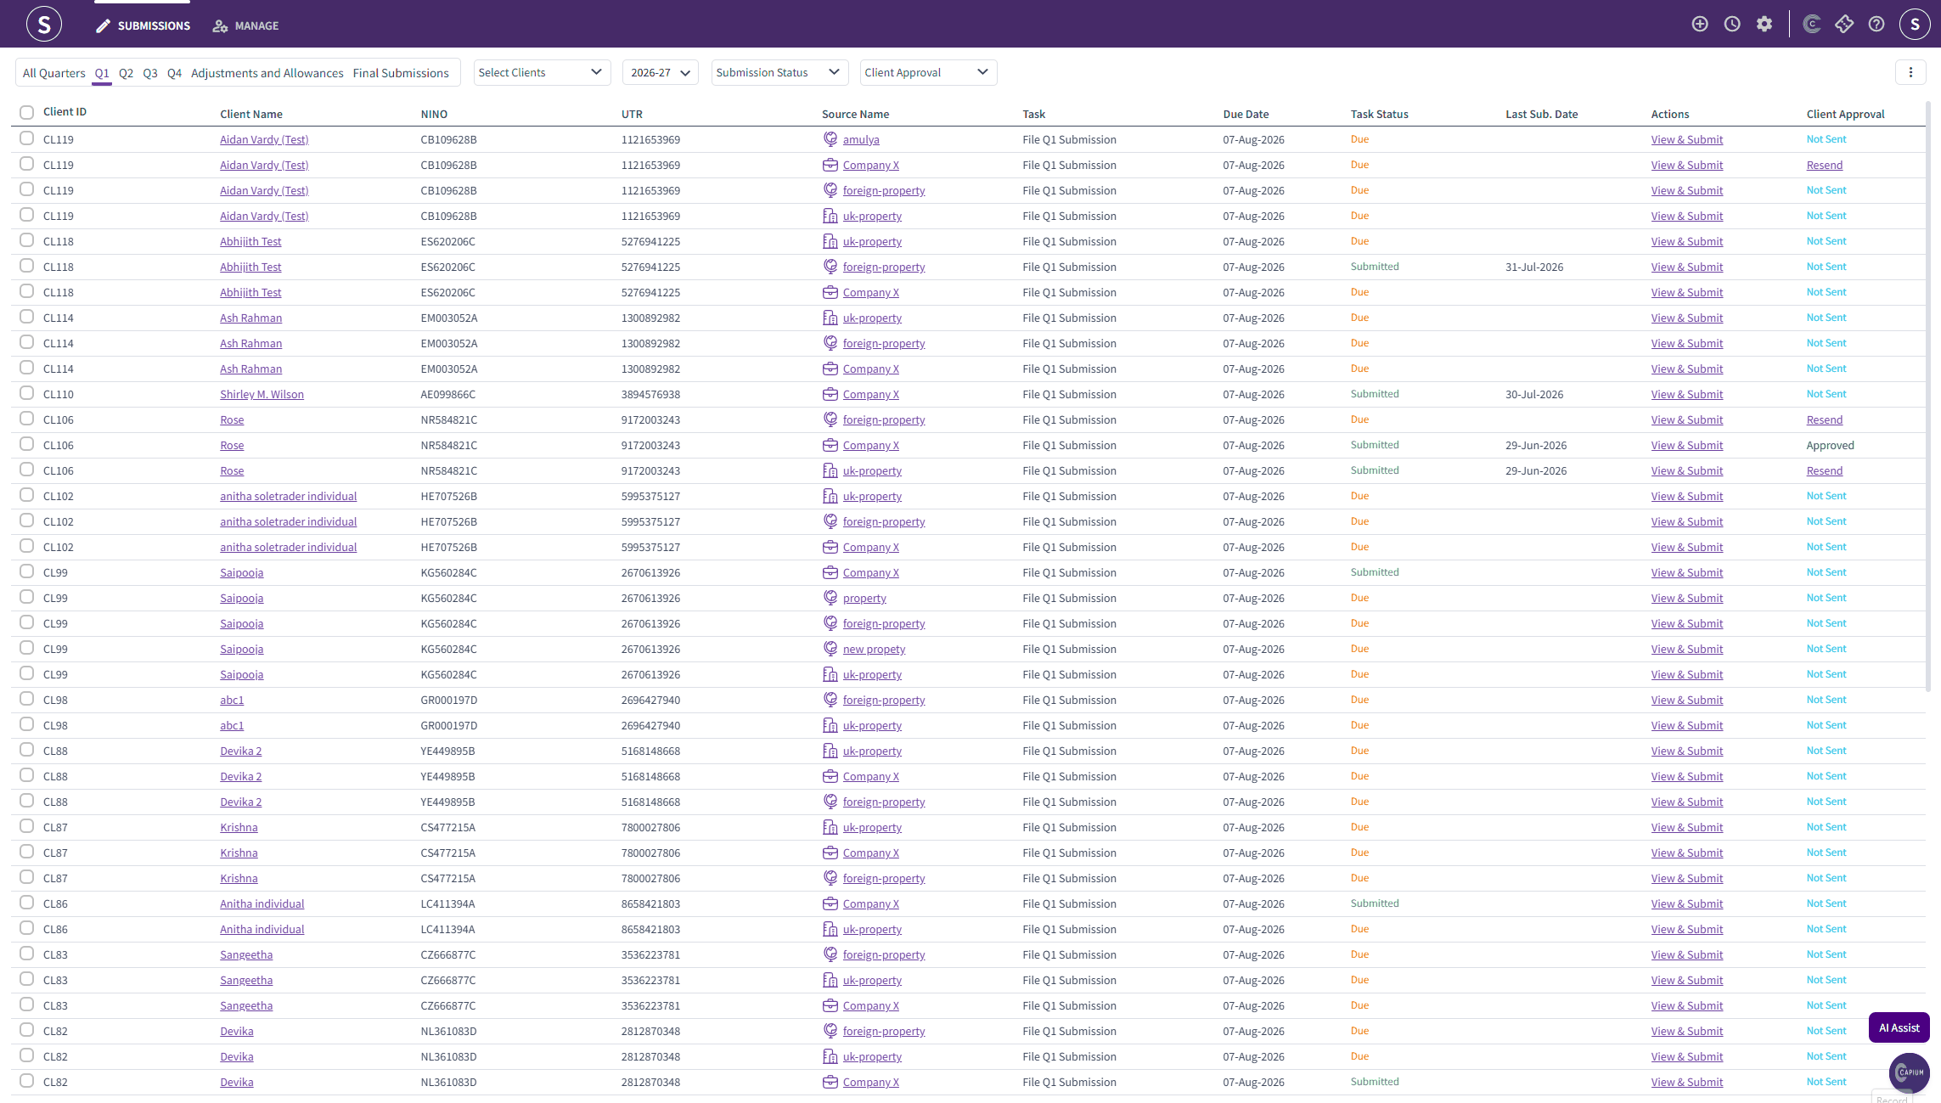Open the amulya source link
Screen dimensions: 1941x1103
coord(861,139)
